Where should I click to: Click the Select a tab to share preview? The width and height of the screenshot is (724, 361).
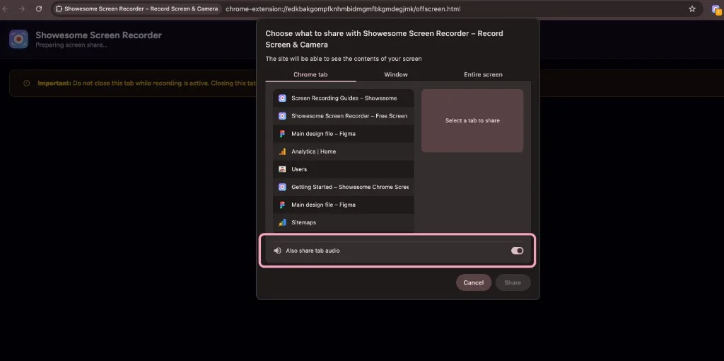472,120
